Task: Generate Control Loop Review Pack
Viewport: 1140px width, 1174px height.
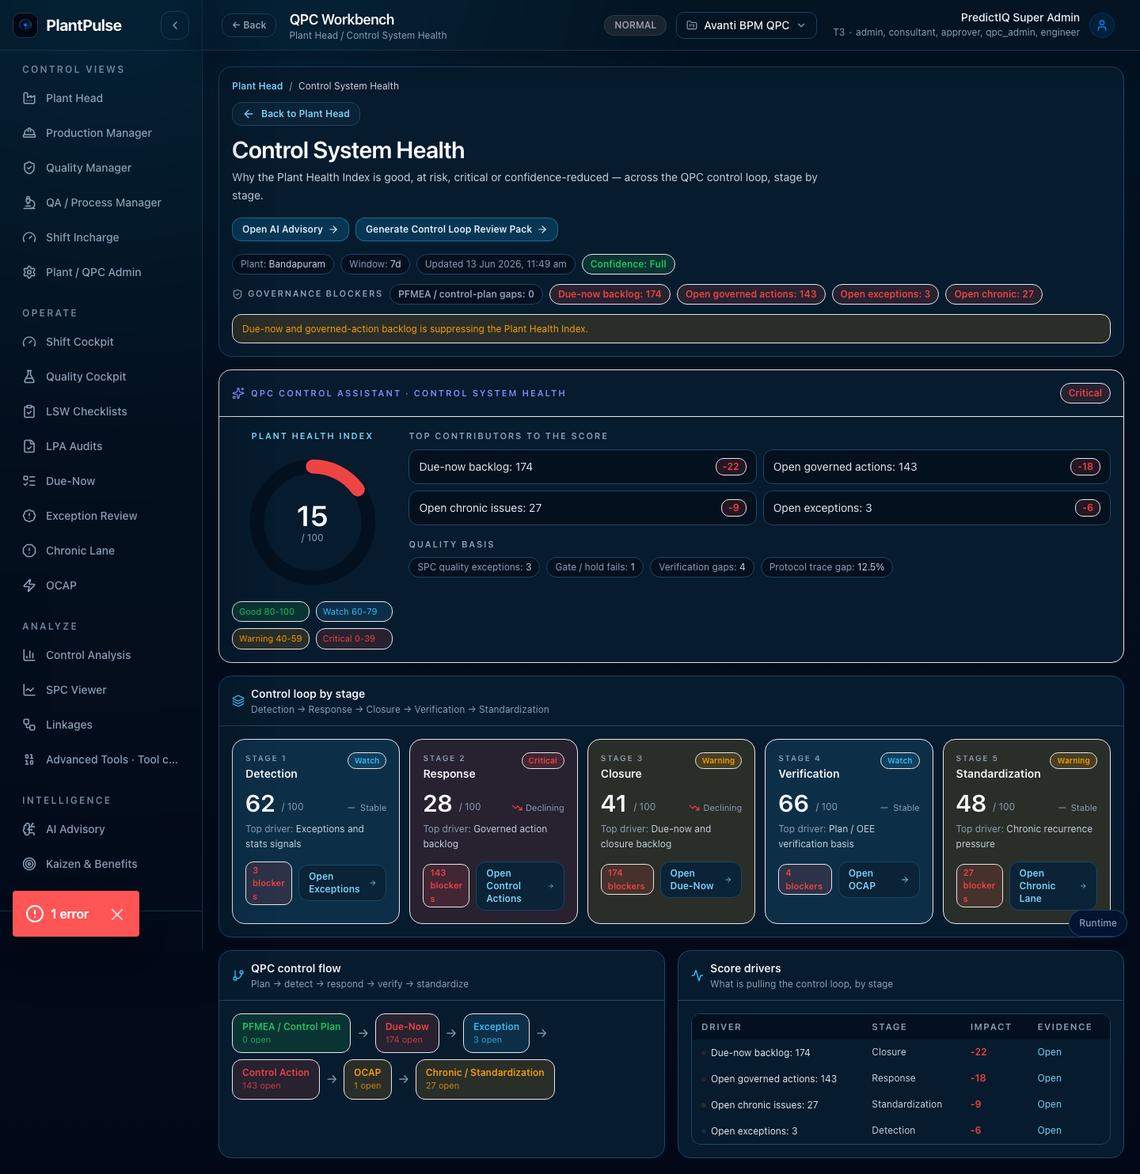Action: 457,229
